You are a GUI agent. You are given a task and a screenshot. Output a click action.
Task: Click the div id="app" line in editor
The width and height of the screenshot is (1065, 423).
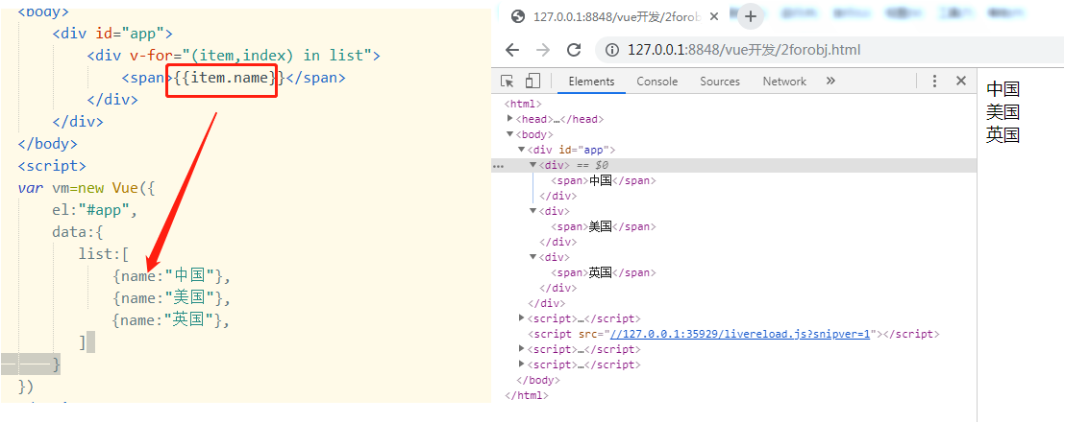tap(112, 34)
